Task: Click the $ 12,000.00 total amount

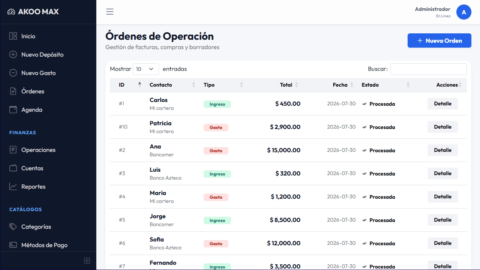Action: click(283, 243)
